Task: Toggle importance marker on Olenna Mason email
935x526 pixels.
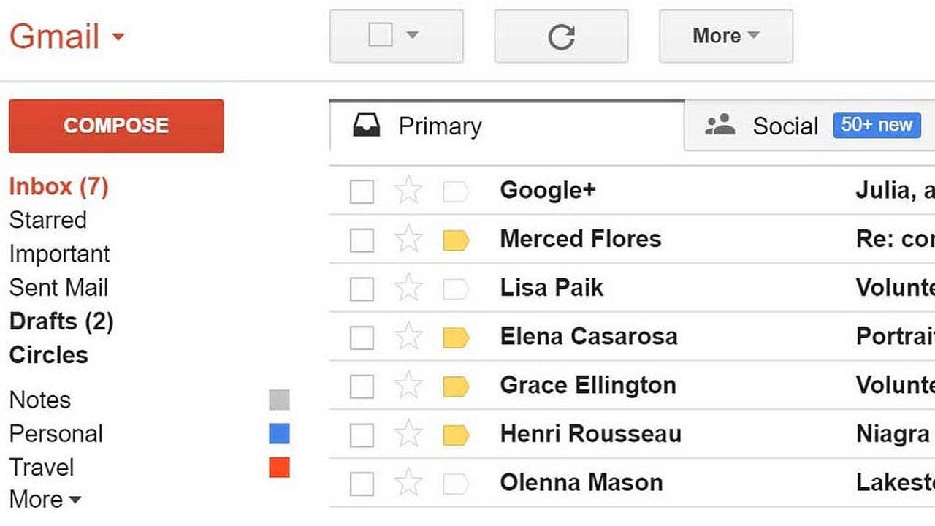Action: click(456, 483)
